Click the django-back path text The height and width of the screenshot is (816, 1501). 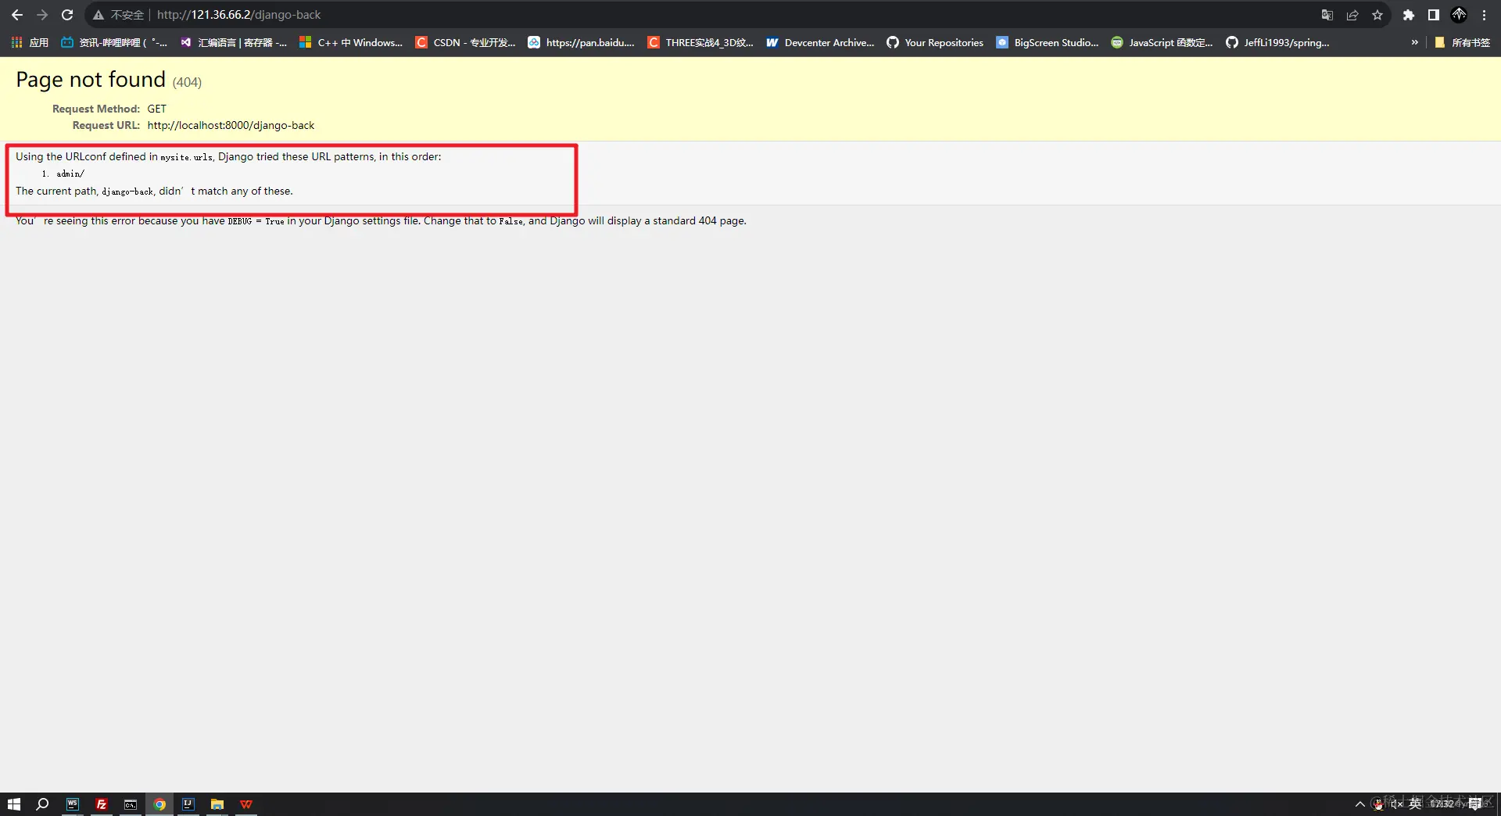point(127,191)
